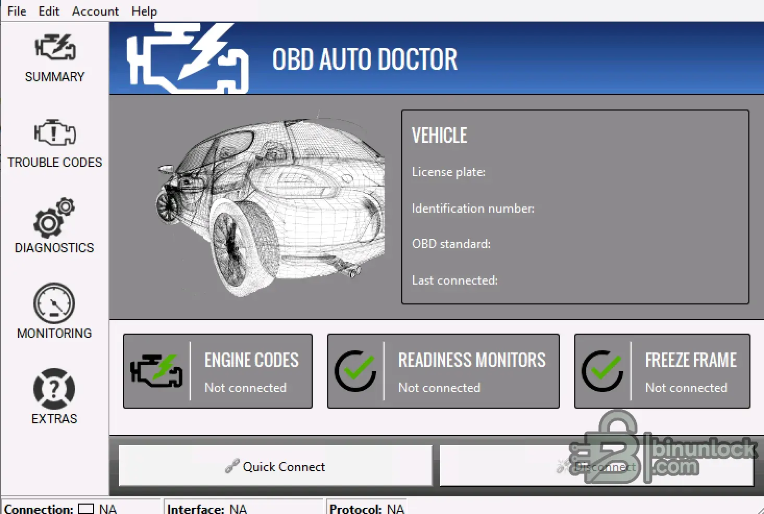The width and height of the screenshot is (764, 514).
Task: Select the EXTRAS label in sidebar
Action: click(54, 419)
